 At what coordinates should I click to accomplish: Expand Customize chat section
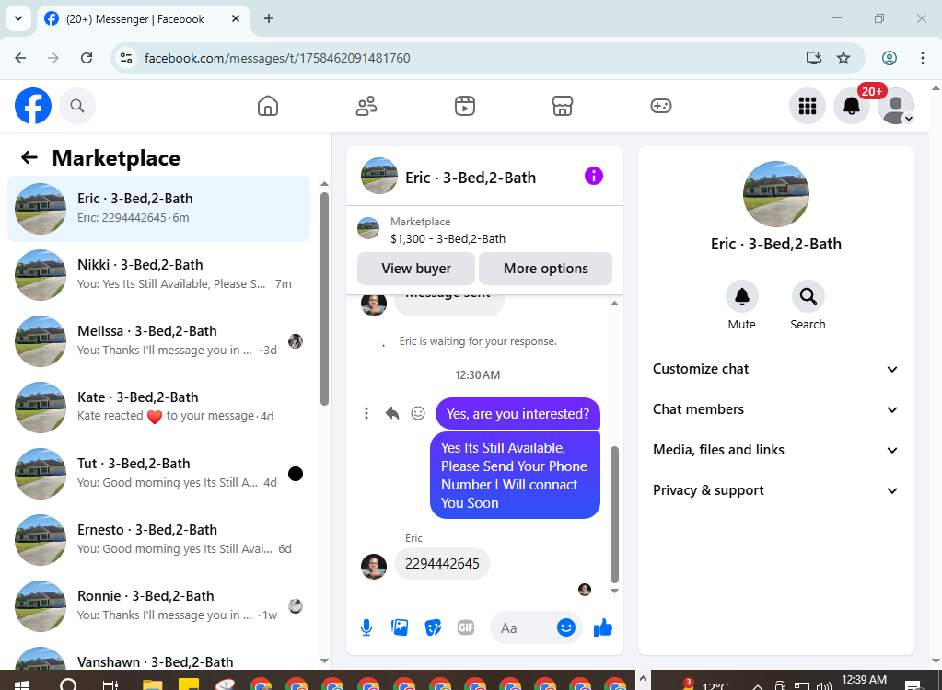(775, 369)
